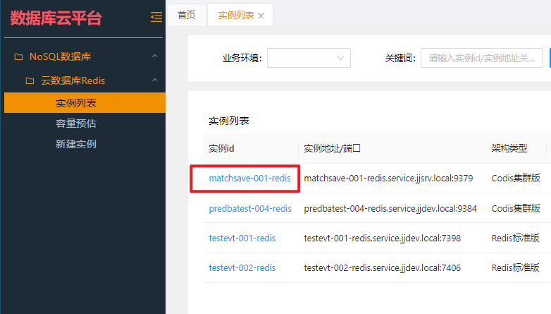Open the testevt-002-redis instance link
This screenshot has height=314, width=551.
pyautogui.click(x=242, y=267)
